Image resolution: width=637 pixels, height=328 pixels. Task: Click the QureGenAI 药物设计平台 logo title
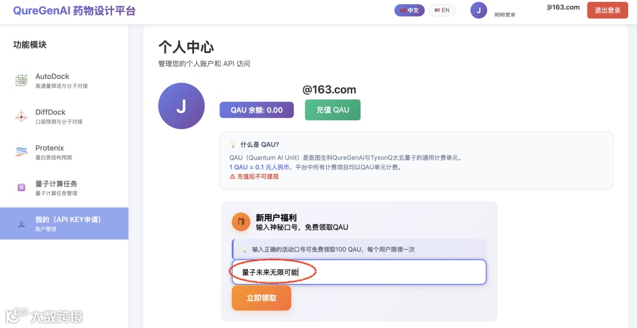pos(74,11)
